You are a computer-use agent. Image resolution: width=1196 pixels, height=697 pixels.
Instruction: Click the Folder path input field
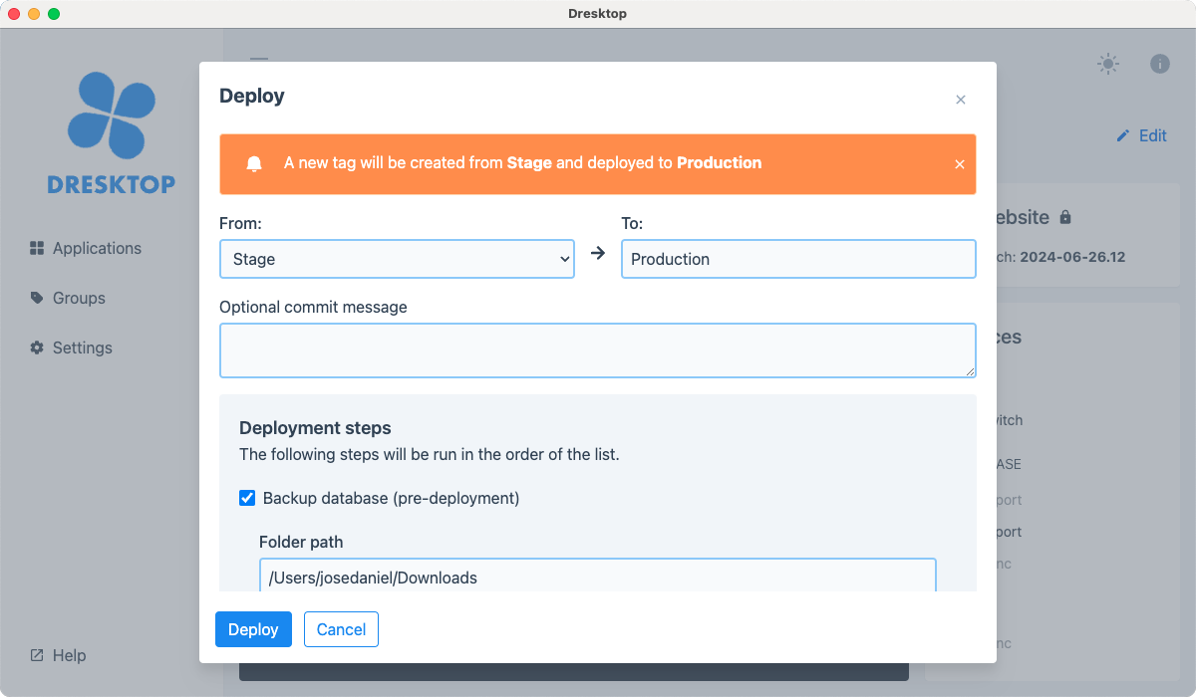[x=597, y=577]
